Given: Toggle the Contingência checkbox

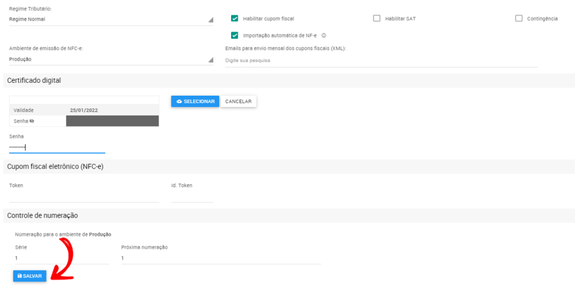Looking at the screenshot, I should click(519, 19).
